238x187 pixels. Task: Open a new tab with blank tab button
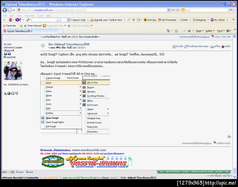click(x=60, y=31)
